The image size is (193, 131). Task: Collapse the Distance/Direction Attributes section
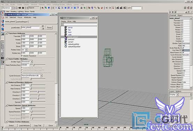coord(6,82)
